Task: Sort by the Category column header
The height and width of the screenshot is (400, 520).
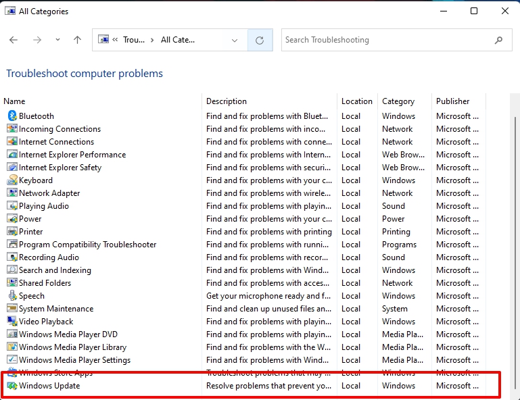Action: point(398,101)
